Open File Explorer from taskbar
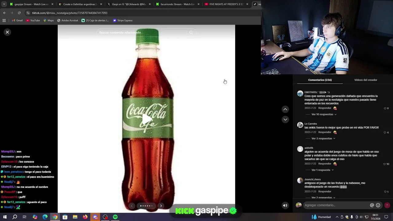393x221 pixels. click(75, 217)
